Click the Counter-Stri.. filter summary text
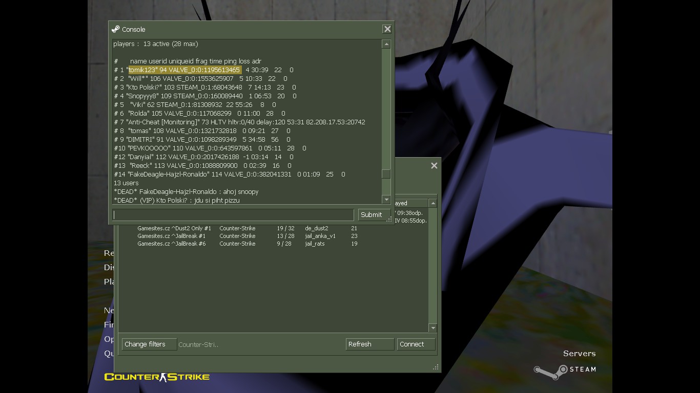 tap(198, 344)
